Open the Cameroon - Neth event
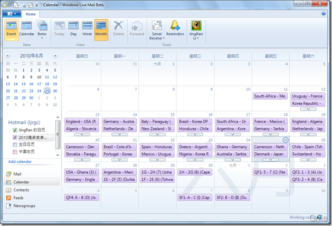The image size is (332, 226). (270, 147)
